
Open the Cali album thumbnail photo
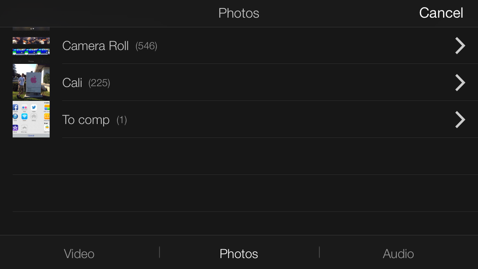[x=31, y=82]
